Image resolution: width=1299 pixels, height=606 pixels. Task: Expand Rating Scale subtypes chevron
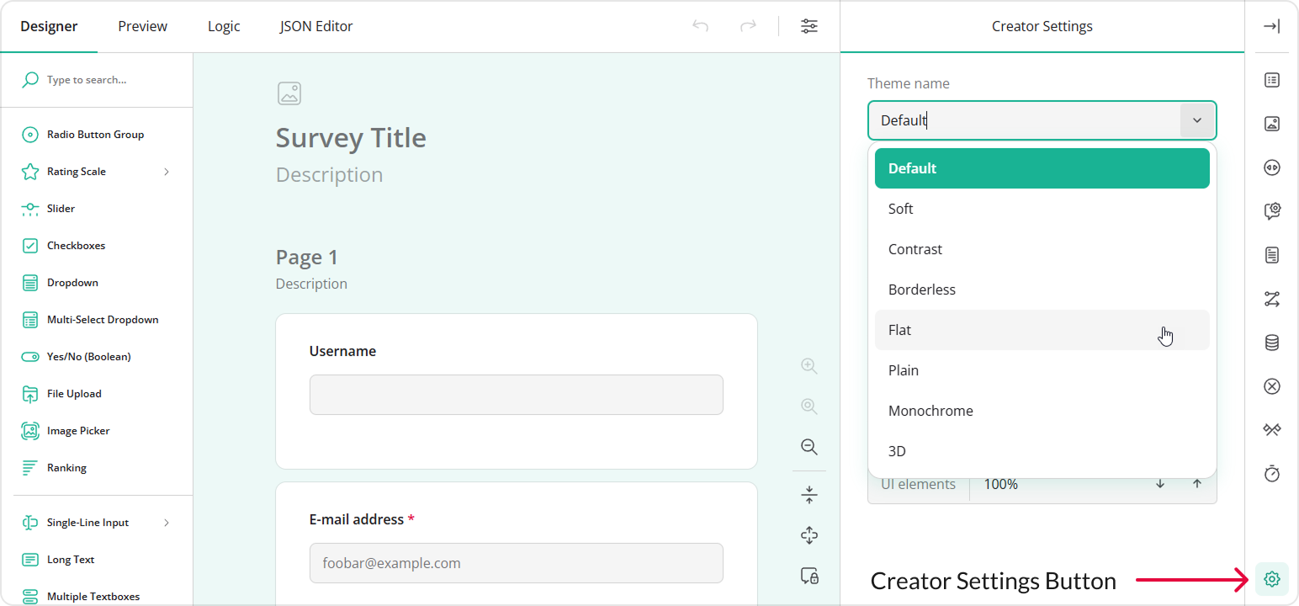point(167,172)
